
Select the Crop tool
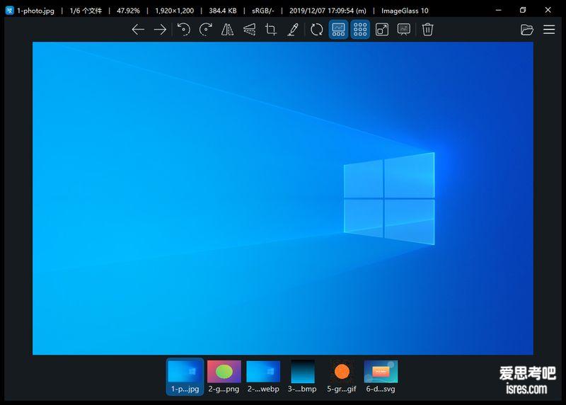click(x=271, y=30)
